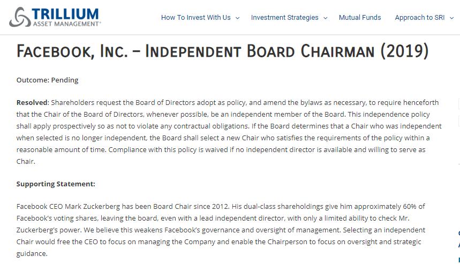Click the bold "Resolved" word
Image resolution: width=460 pixels, height=264 pixels.
(x=32, y=102)
